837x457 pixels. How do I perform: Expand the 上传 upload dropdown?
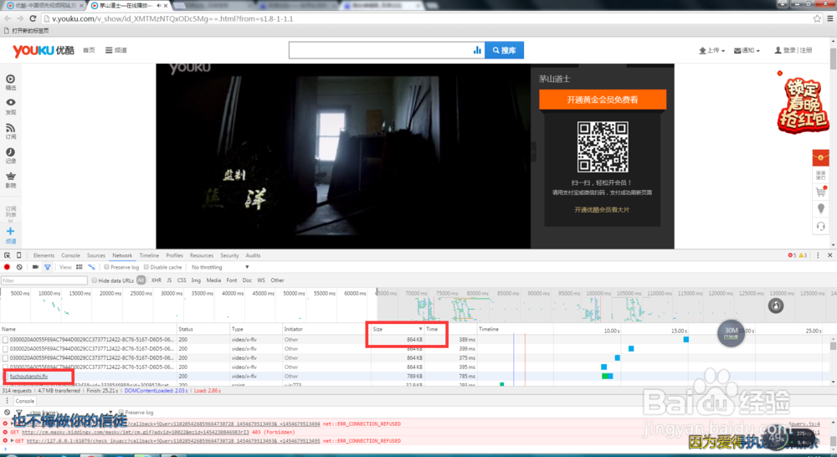coord(711,50)
